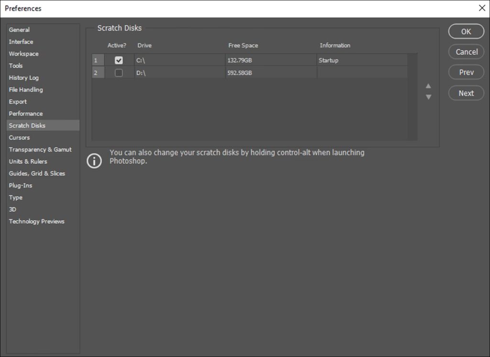
Task: Enable drive D:\ as a scratch disk
Action: [x=119, y=73]
